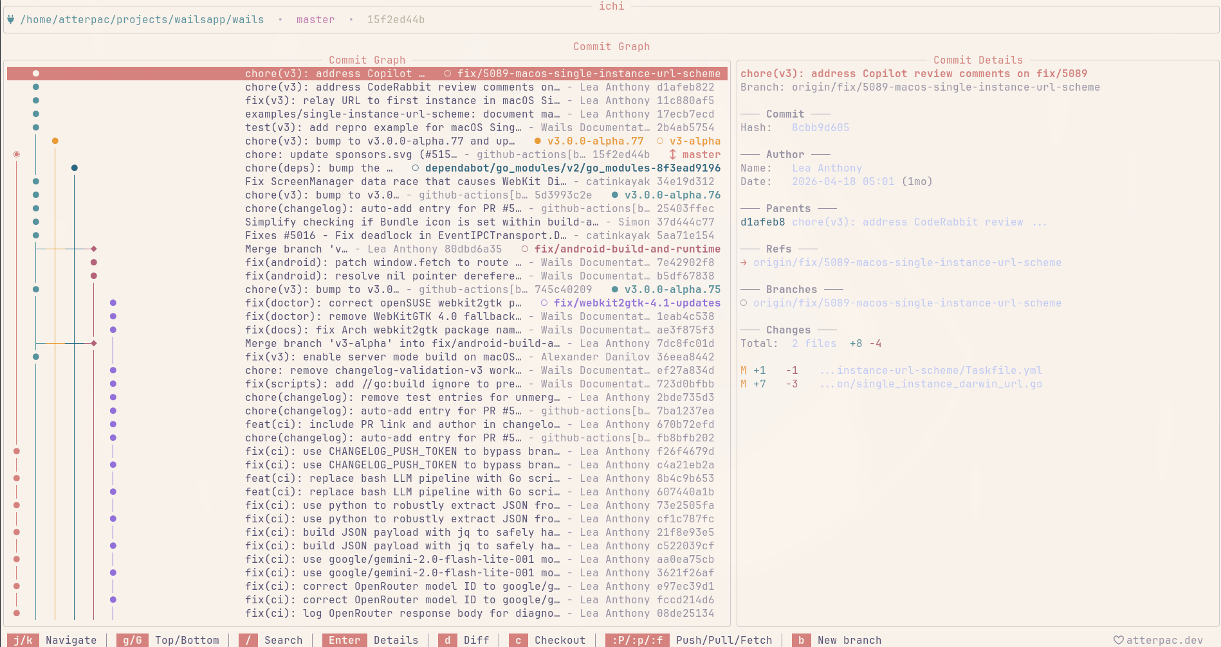Click the circle icon under Branches
Viewport: 1221px width, 647px height.
pos(744,303)
